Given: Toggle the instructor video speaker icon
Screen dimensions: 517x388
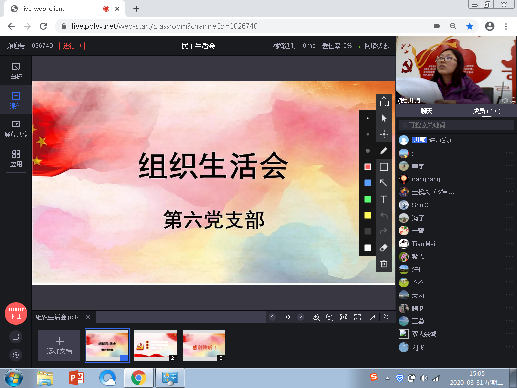Looking at the screenshot, I should point(505,101).
